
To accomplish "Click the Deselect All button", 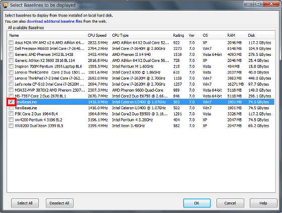I will [x=59, y=203].
